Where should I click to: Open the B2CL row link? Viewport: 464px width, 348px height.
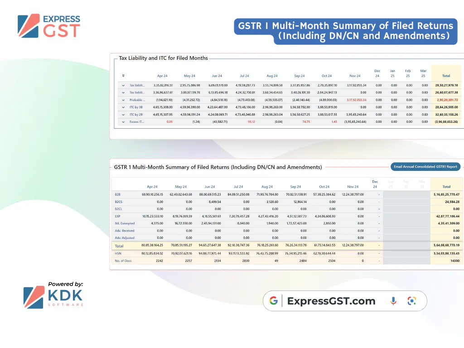(118, 209)
